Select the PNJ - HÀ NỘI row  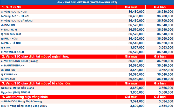(x=87, y=43)
